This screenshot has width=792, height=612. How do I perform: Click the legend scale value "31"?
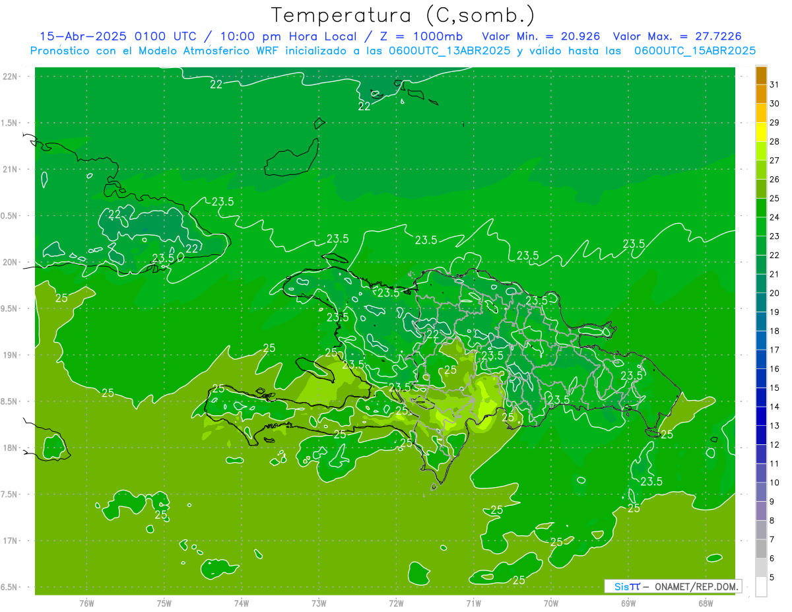point(774,85)
